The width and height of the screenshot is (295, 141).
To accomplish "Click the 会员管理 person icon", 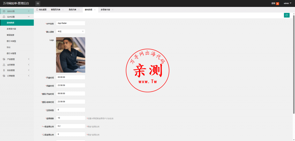I will point(4,65).
